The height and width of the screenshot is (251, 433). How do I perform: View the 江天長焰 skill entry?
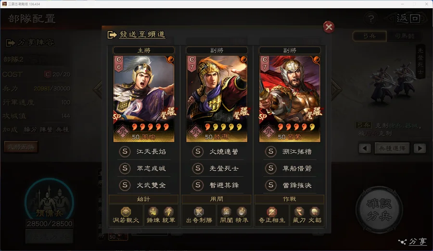(144, 151)
